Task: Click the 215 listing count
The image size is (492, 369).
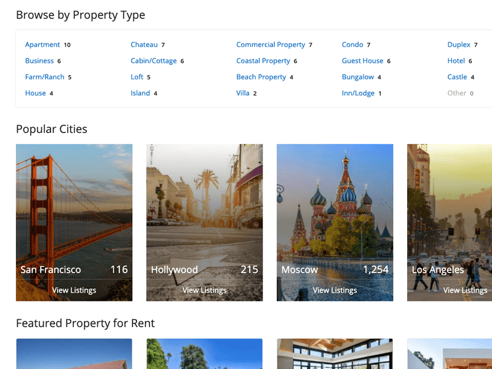Action: [x=250, y=269]
